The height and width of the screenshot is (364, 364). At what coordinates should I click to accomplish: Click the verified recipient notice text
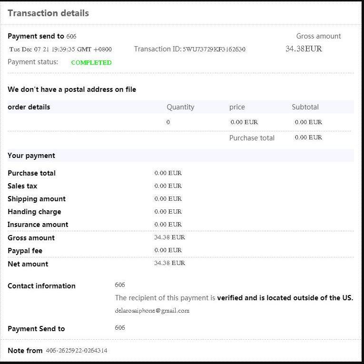pyautogui.click(x=234, y=298)
